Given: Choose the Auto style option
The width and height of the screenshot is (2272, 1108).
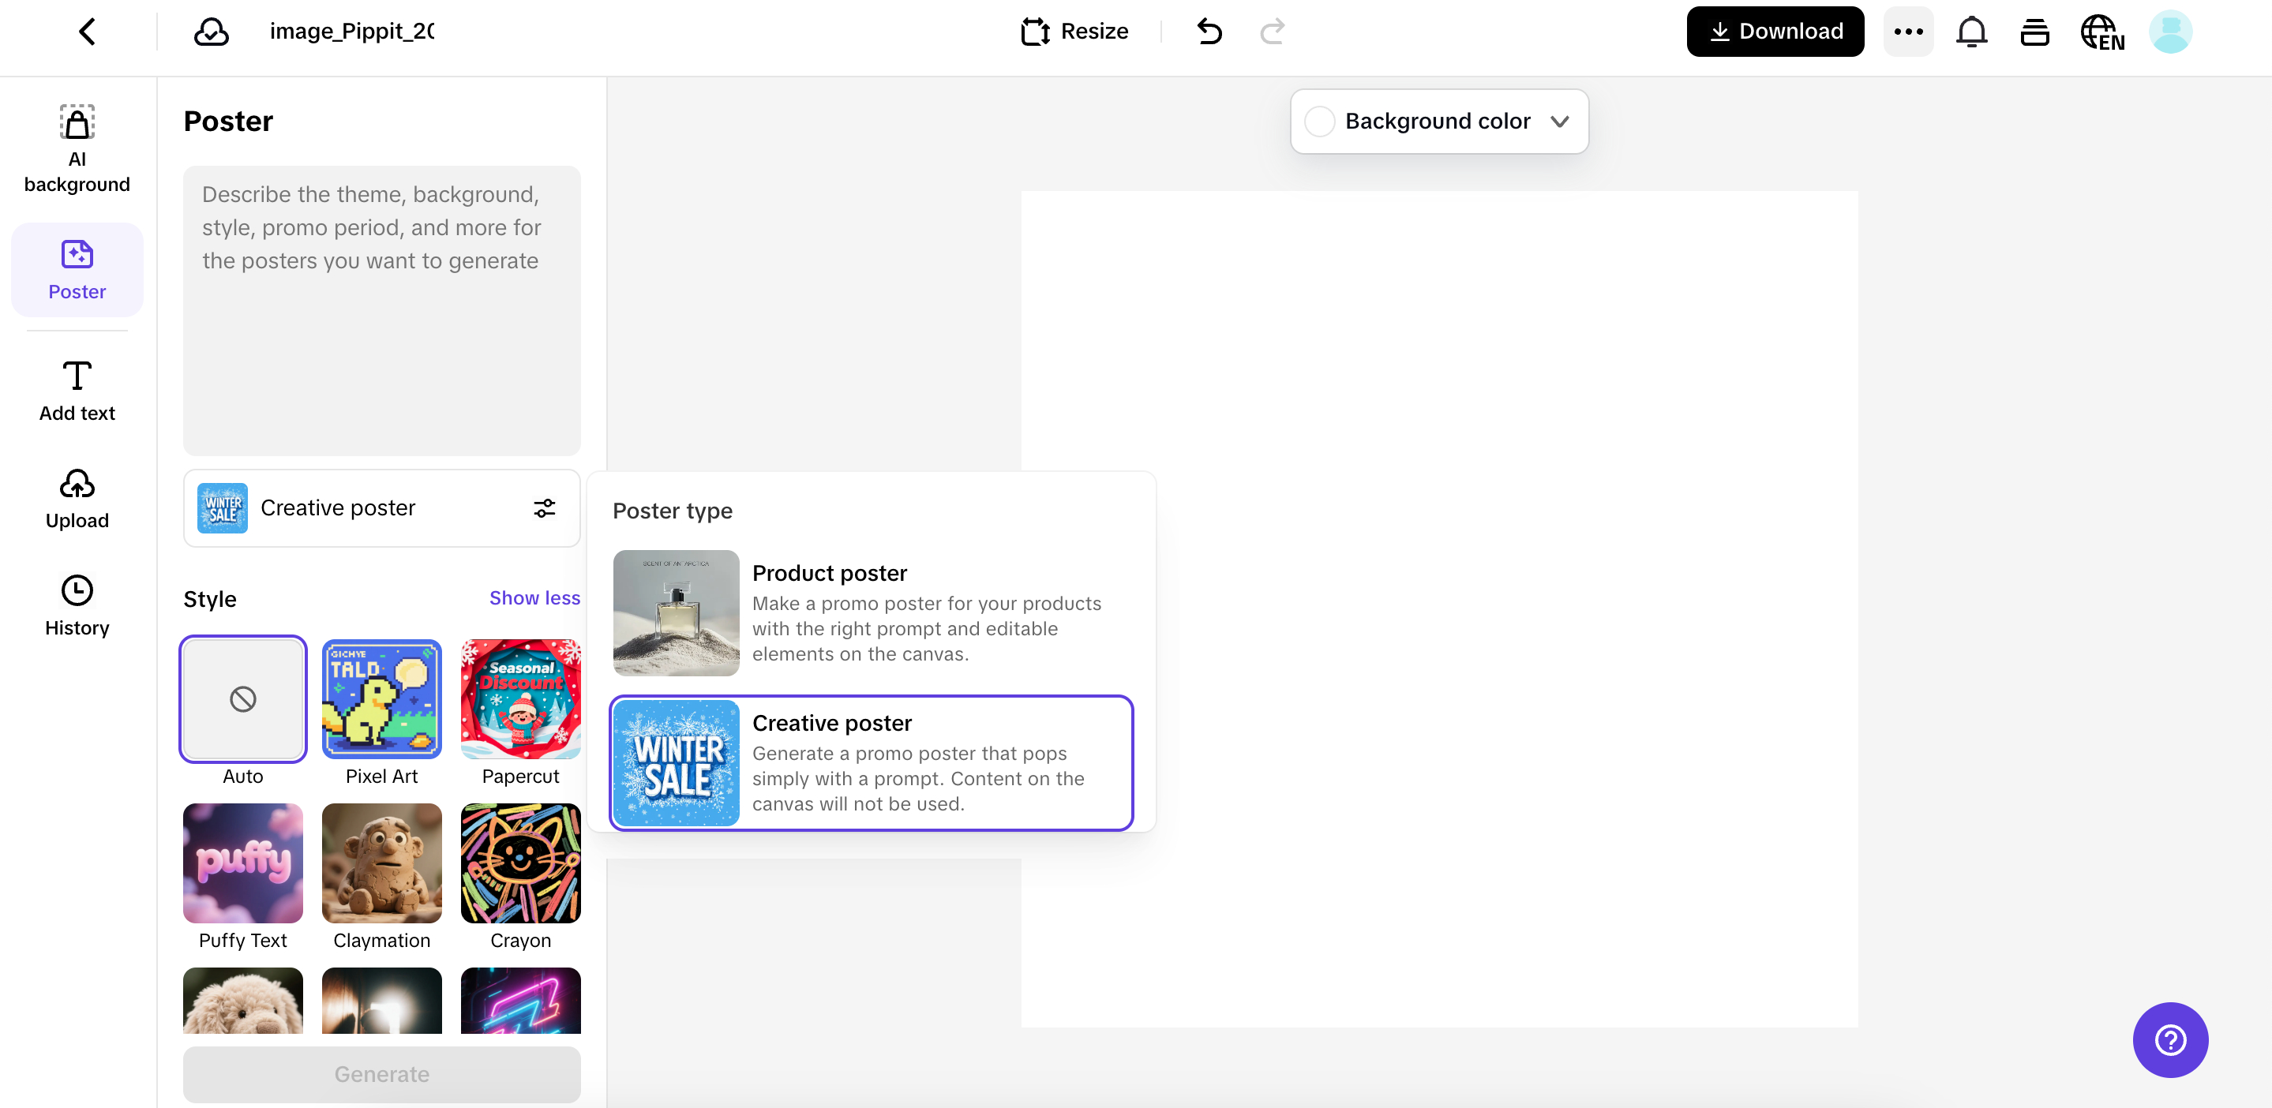Looking at the screenshot, I should [242, 699].
